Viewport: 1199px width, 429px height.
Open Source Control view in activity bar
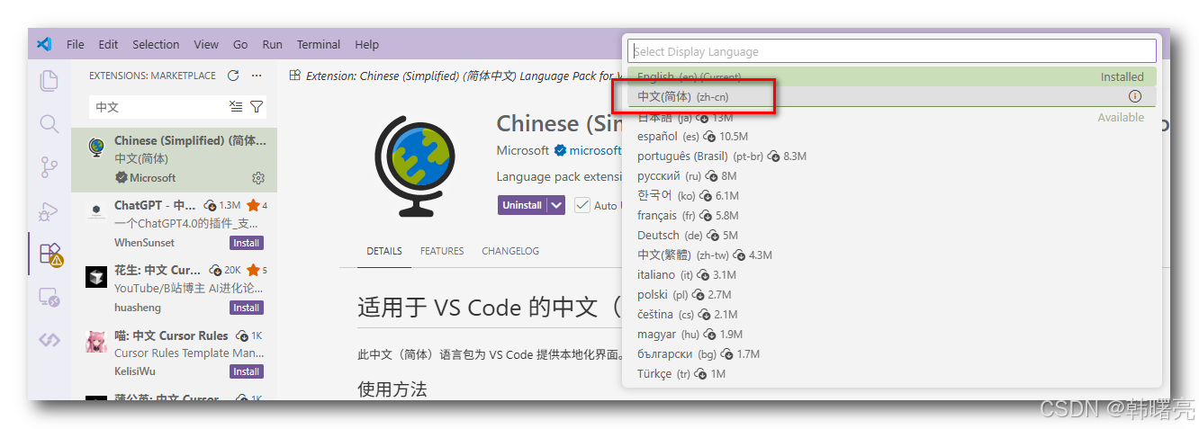tap(50, 167)
